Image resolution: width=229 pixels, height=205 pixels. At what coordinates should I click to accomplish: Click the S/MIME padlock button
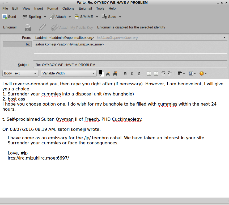tap(84, 17)
